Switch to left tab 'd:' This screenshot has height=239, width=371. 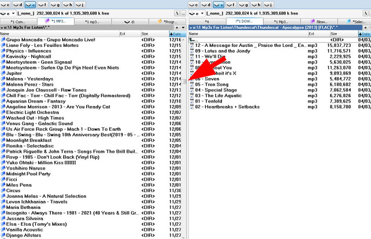[x=130, y=22]
